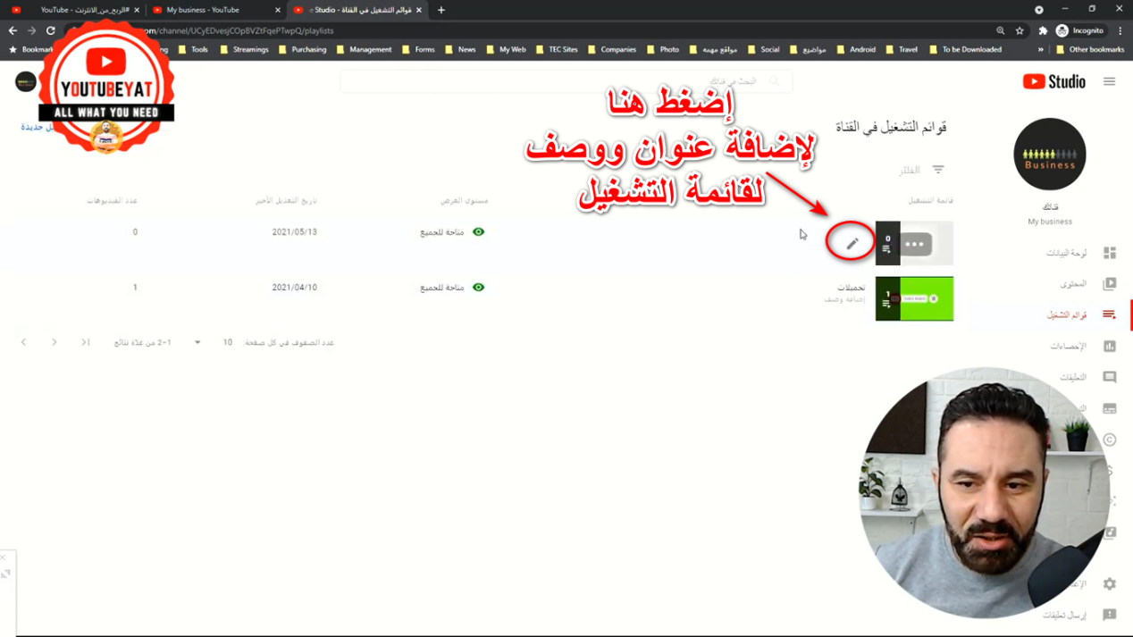Click the pencil edit icon on first playlist
The image size is (1133, 637).
point(852,244)
